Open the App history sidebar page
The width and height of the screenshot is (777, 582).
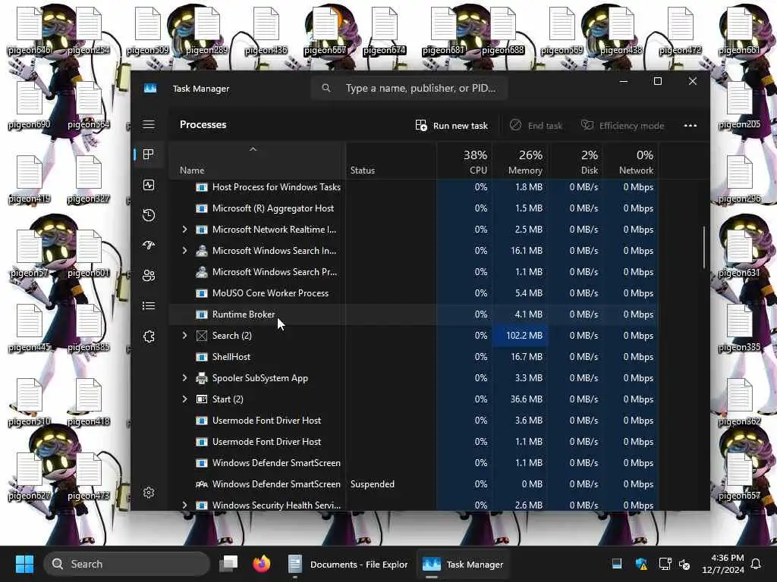click(149, 215)
